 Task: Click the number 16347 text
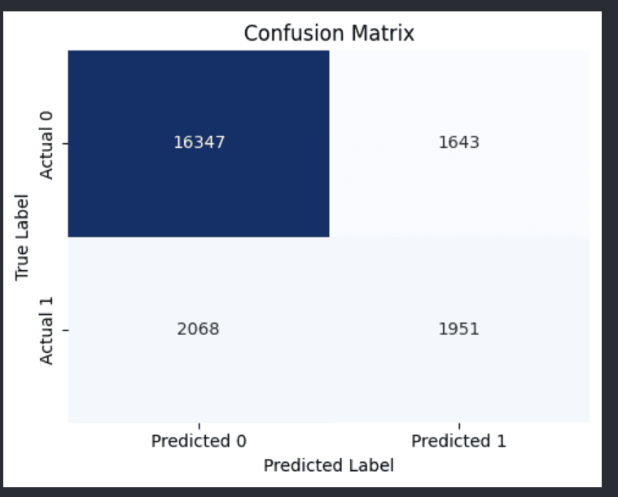tap(199, 142)
